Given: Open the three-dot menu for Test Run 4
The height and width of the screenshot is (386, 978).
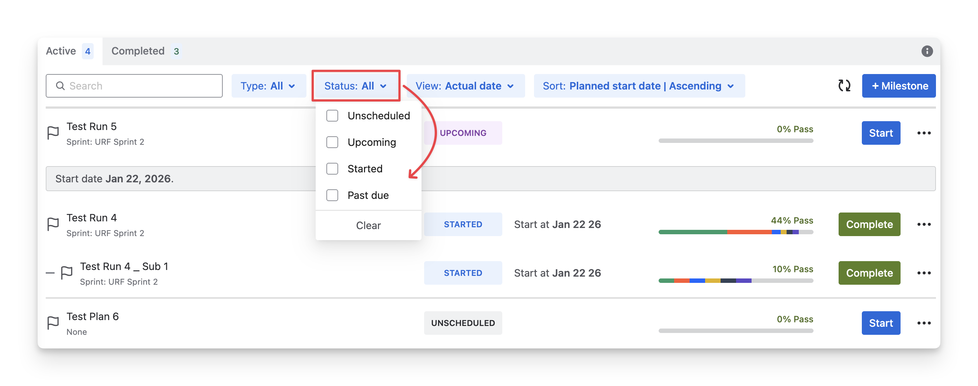Looking at the screenshot, I should point(924,224).
